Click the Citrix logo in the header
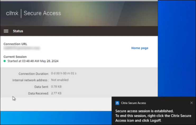This screenshot has width=196, height=125. click(12, 13)
